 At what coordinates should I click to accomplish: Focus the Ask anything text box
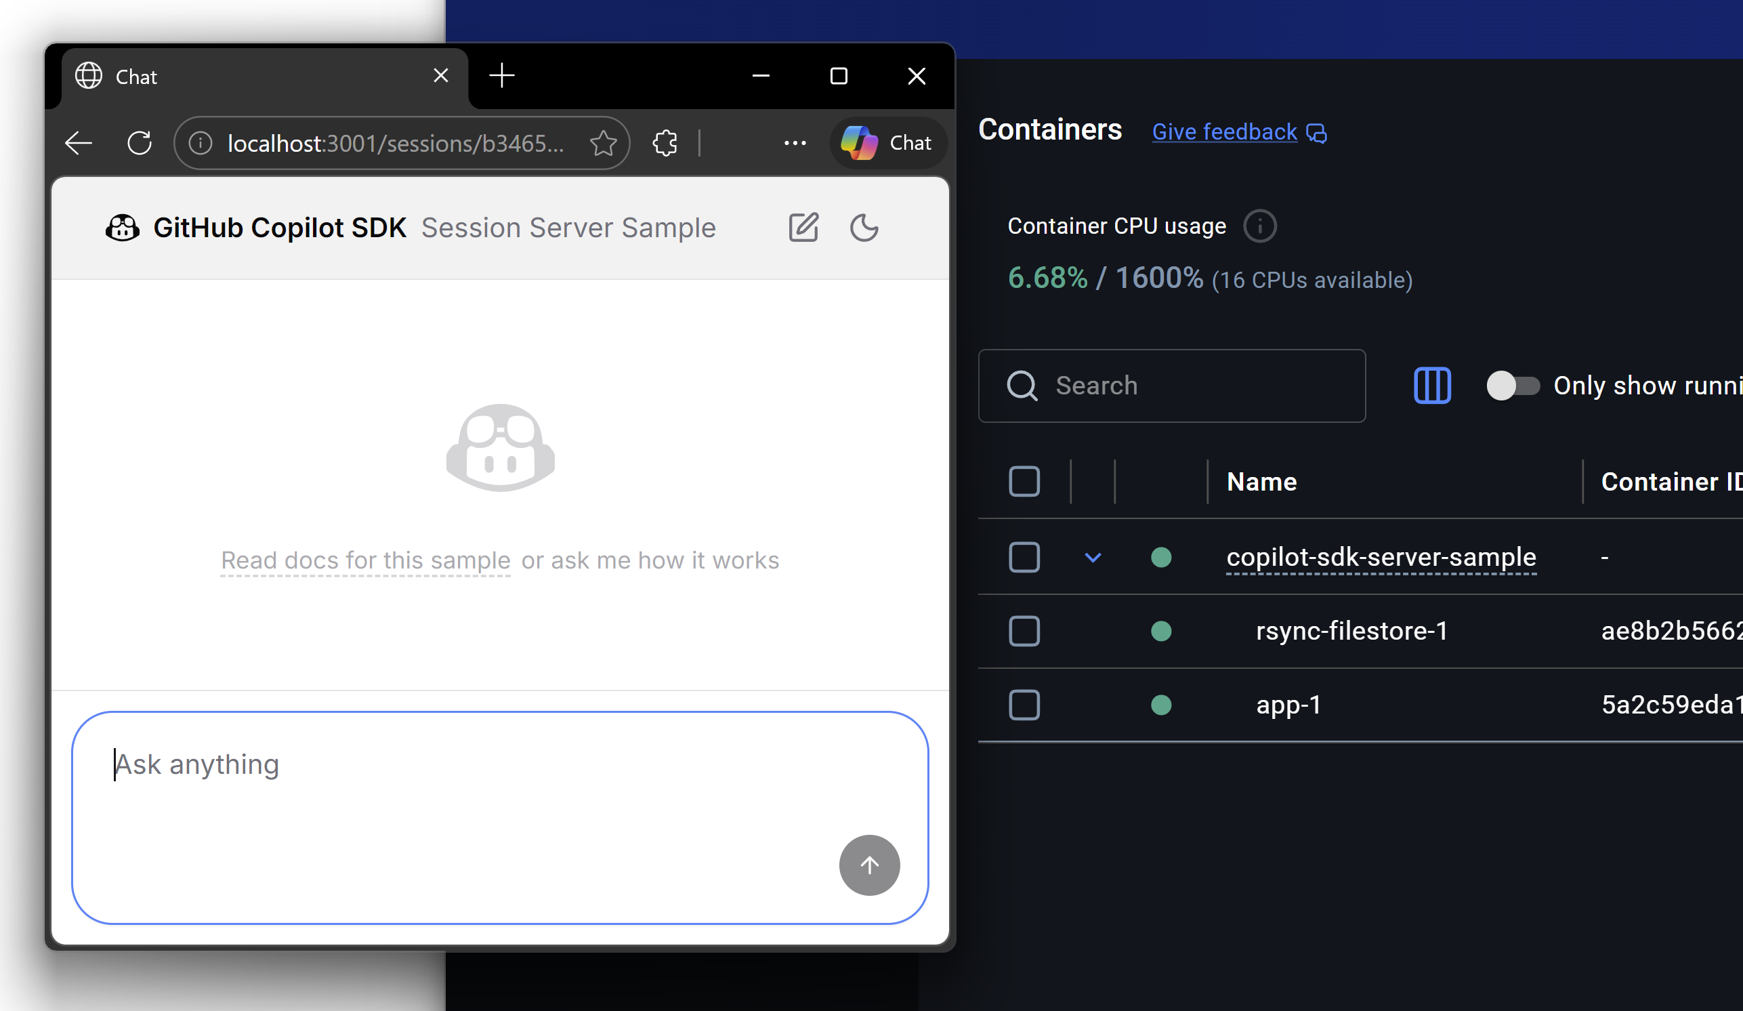coord(500,817)
